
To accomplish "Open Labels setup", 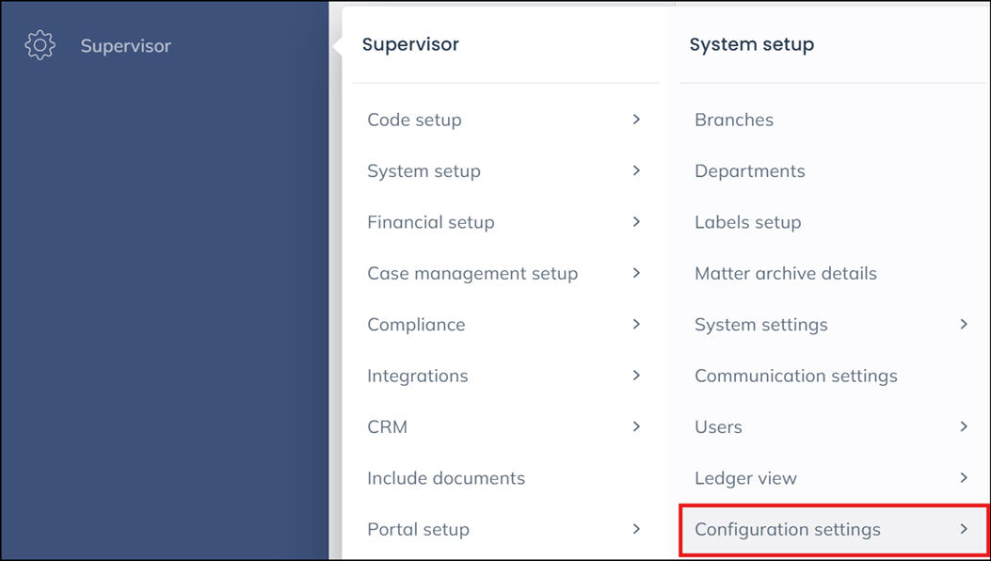I will click(x=748, y=222).
